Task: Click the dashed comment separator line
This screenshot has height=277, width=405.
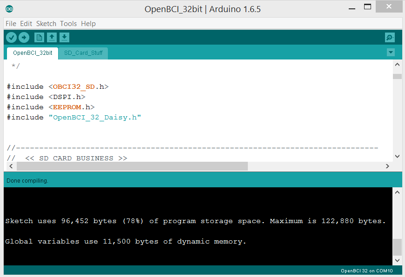Action: point(193,148)
